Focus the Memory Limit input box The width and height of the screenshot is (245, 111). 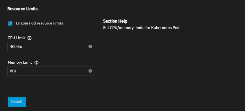coord(51,71)
